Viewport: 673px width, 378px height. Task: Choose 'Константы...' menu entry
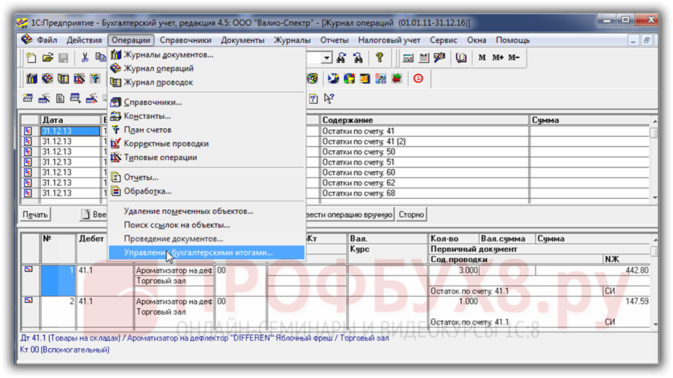point(206,116)
